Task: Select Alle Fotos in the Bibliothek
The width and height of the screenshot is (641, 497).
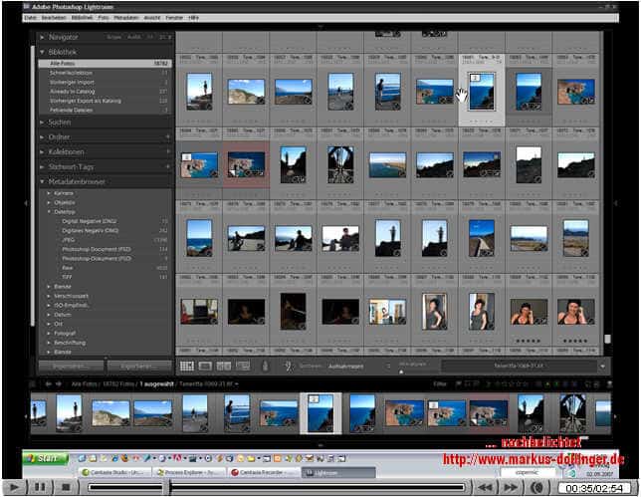Action: click(x=63, y=62)
